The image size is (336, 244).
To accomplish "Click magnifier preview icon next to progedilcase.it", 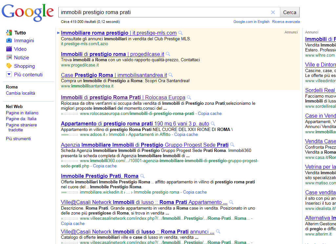I will tap(168, 54).
